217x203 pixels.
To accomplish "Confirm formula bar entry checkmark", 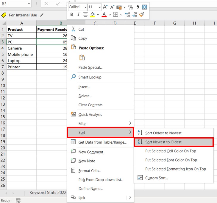I will [57, 4].
